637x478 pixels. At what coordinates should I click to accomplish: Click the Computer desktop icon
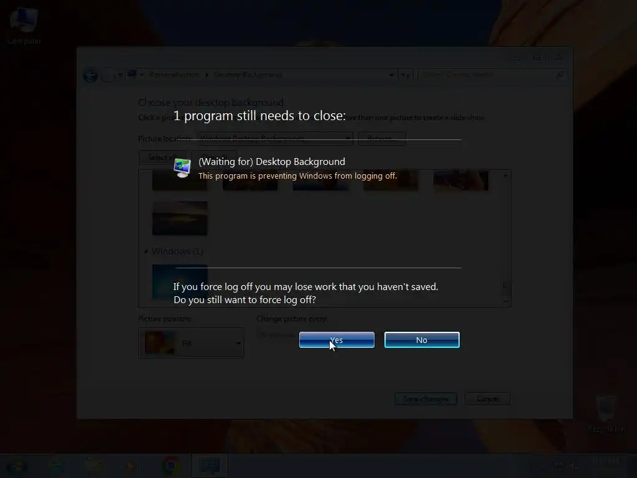point(24,26)
